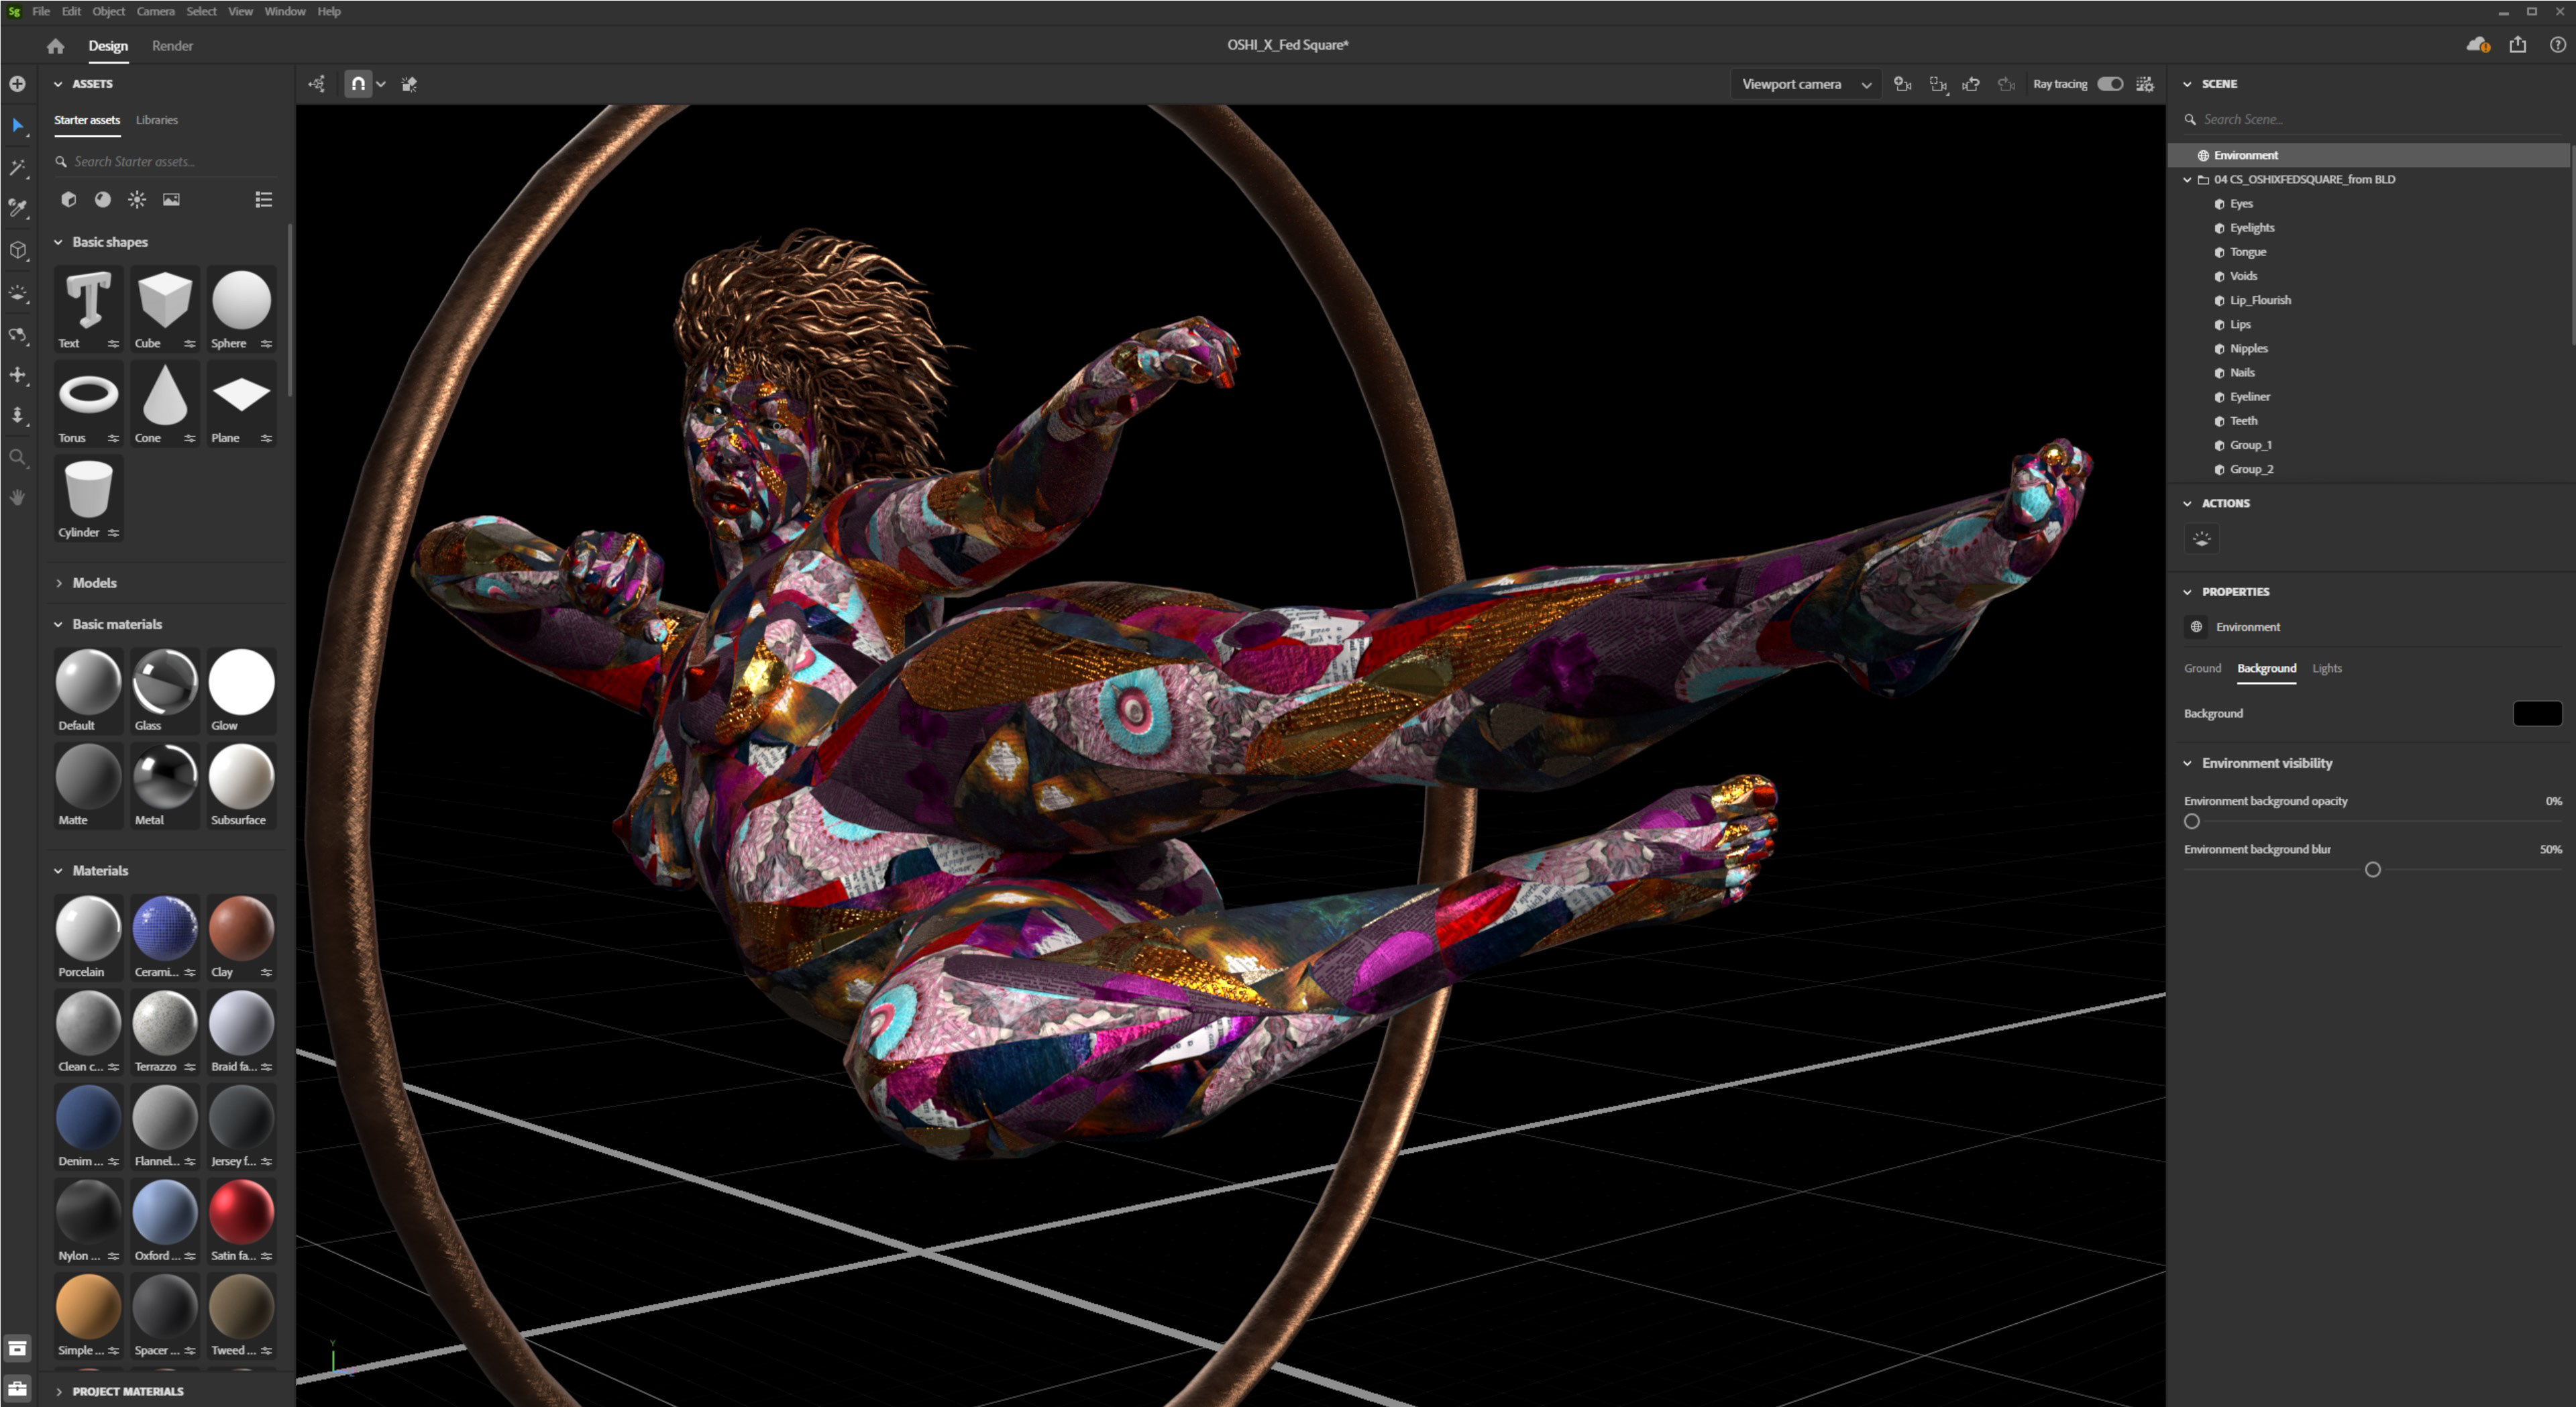
Task: Open the Lights tab in properties
Action: pyautogui.click(x=2326, y=668)
